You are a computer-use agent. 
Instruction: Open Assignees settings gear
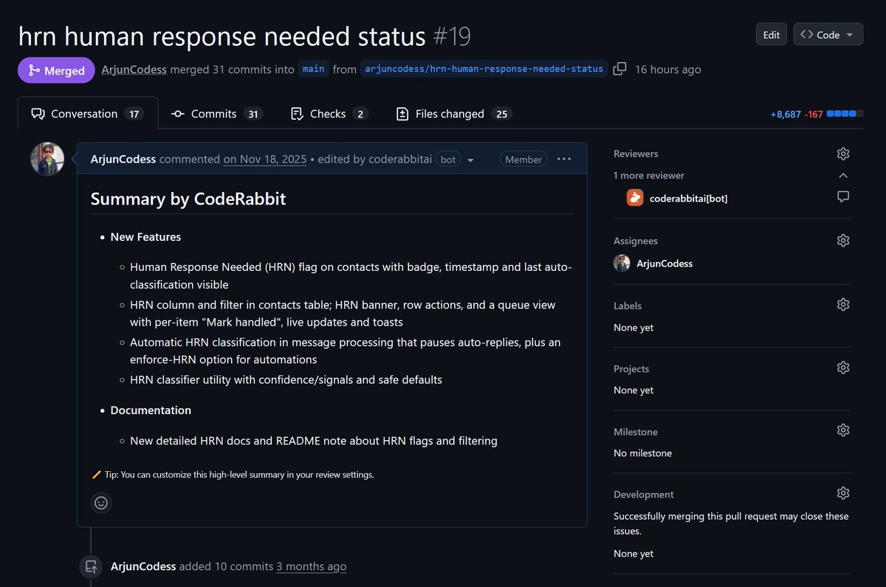(x=843, y=241)
